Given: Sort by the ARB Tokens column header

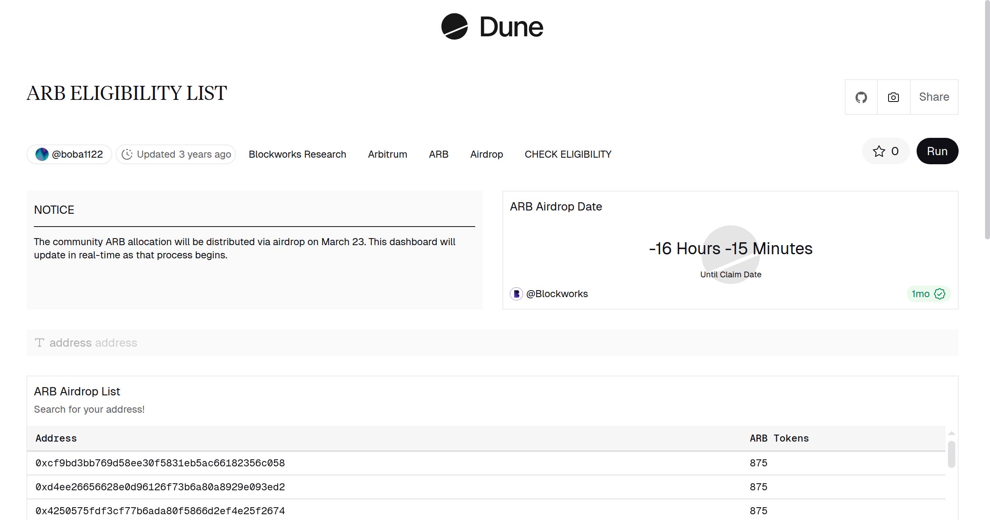Looking at the screenshot, I should click(779, 438).
